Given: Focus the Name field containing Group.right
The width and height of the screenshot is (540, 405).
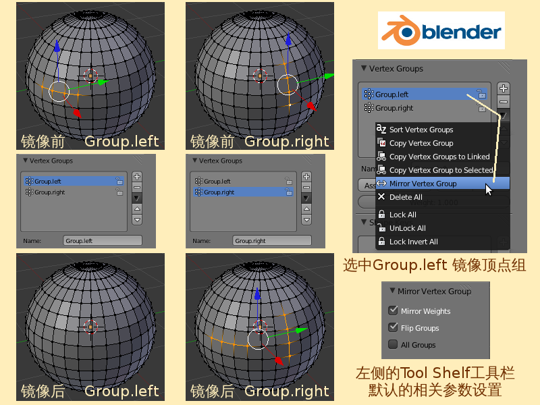Looking at the screenshot, I should point(272,241).
